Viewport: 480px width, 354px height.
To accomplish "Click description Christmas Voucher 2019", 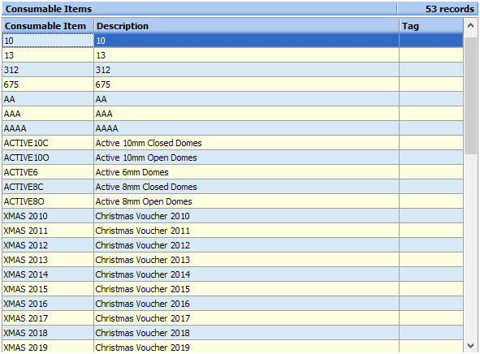I will click(x=246, y=347).
